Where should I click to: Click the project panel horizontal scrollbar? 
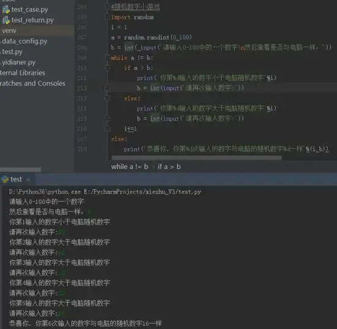pos(20,169)
